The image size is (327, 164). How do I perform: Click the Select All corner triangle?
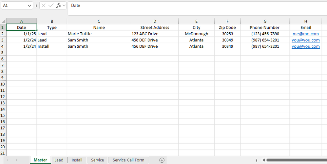[x=3, y=21]
